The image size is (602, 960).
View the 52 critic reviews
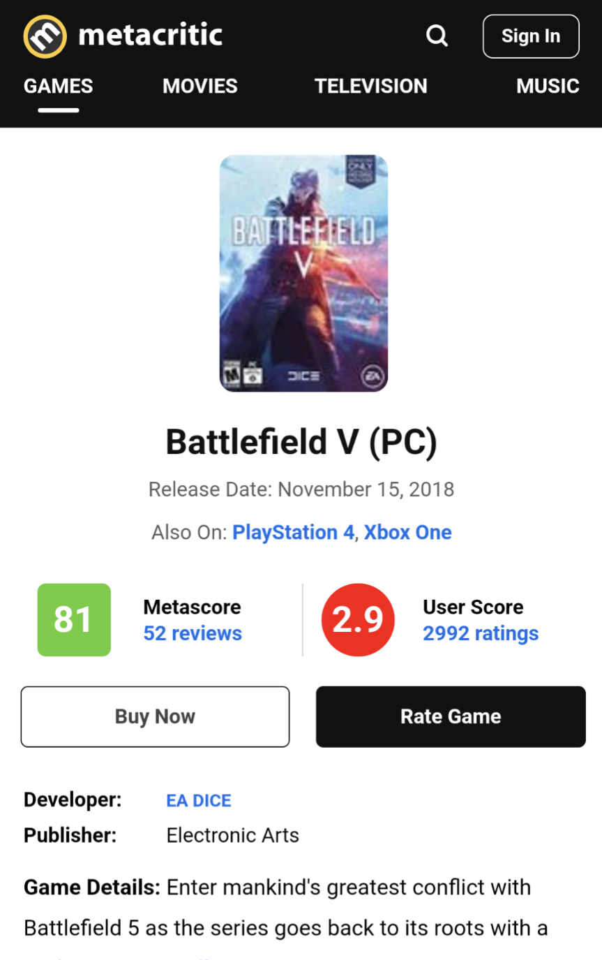pyautogui.click(x=193, y=633)
